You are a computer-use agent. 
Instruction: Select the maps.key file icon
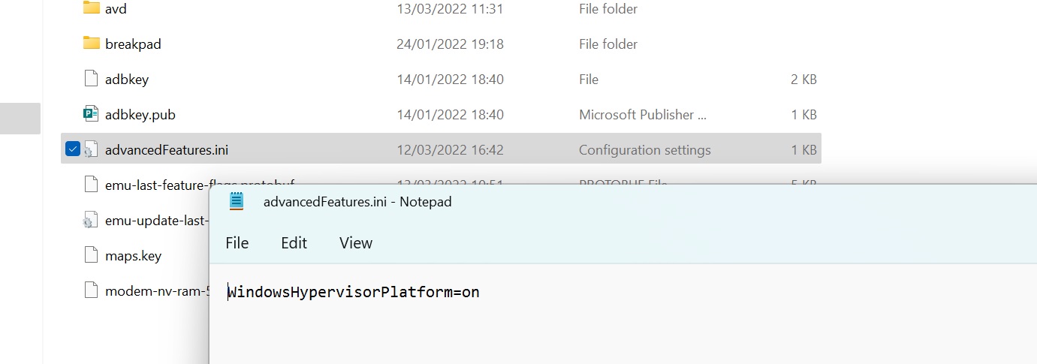point(91,255)
